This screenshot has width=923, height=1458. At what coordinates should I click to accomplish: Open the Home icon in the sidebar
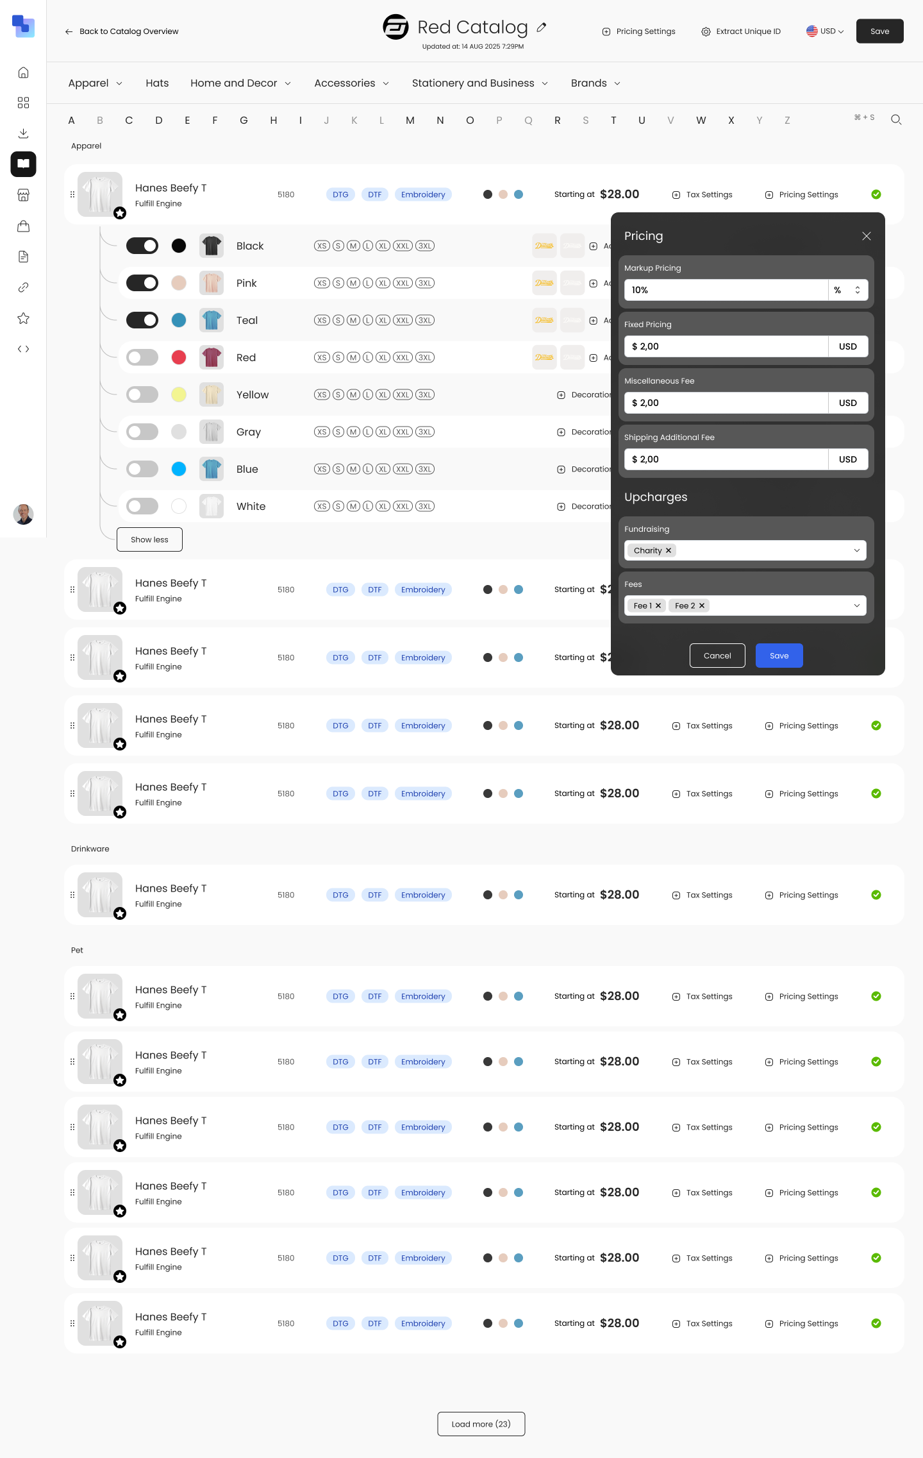click(x=23, y=72)
